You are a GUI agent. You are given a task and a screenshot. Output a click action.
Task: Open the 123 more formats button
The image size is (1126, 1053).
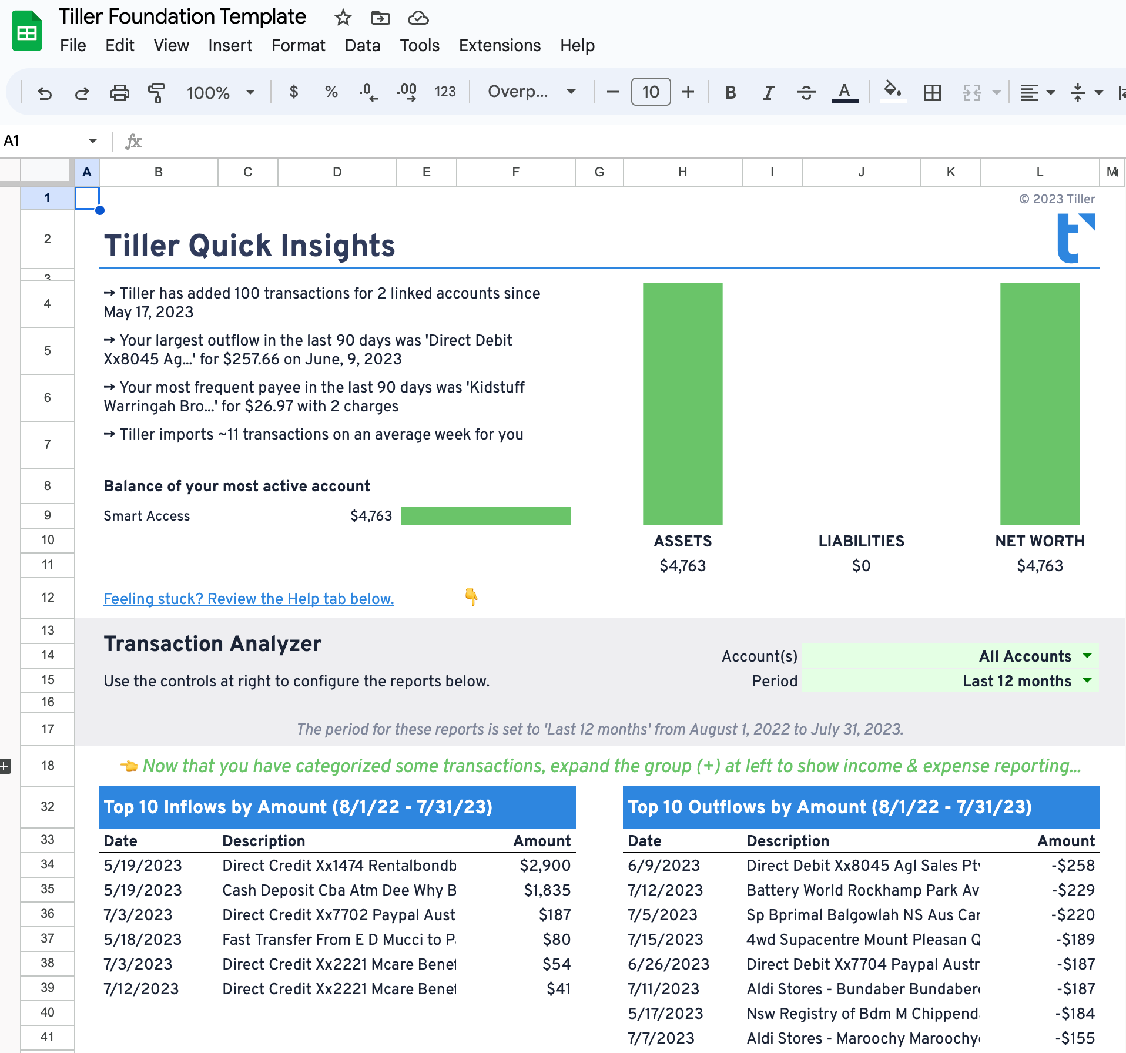[x=445, y=92]
